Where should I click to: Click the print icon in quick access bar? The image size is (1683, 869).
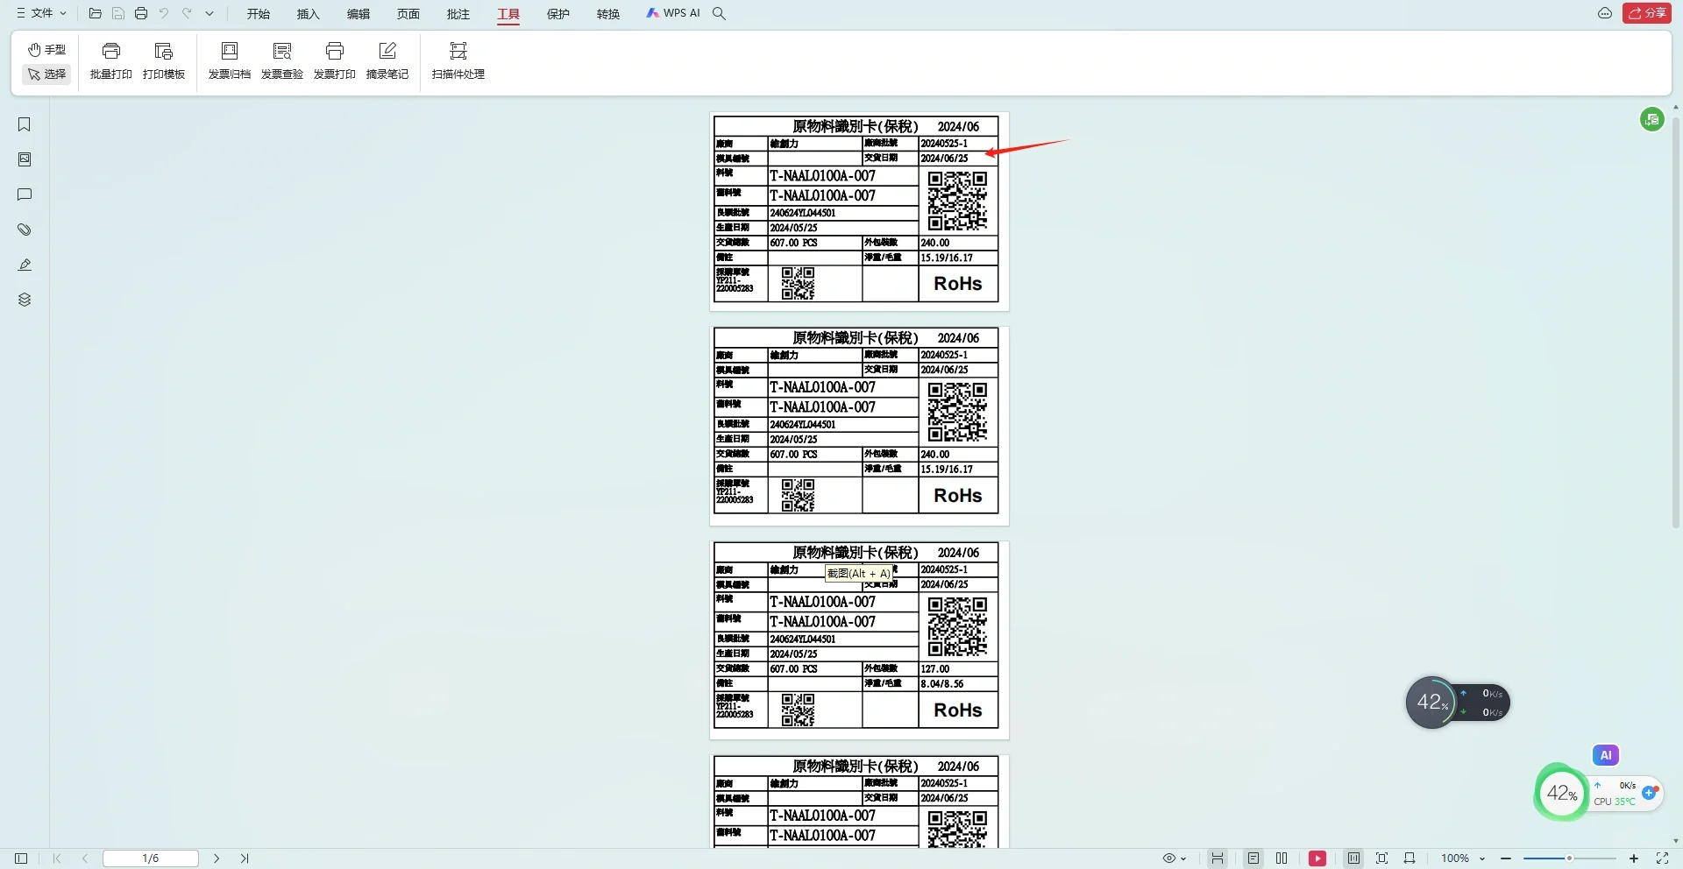coord(141,13)
